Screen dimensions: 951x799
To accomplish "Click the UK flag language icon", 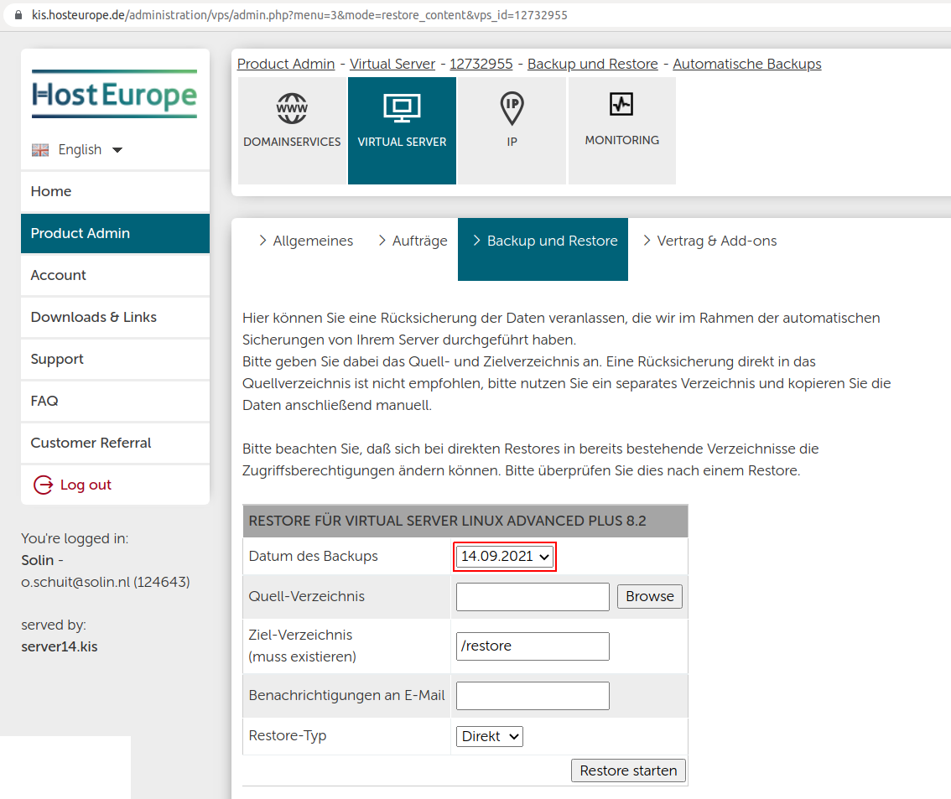I will pyautogui.click(x=40, y=150).
